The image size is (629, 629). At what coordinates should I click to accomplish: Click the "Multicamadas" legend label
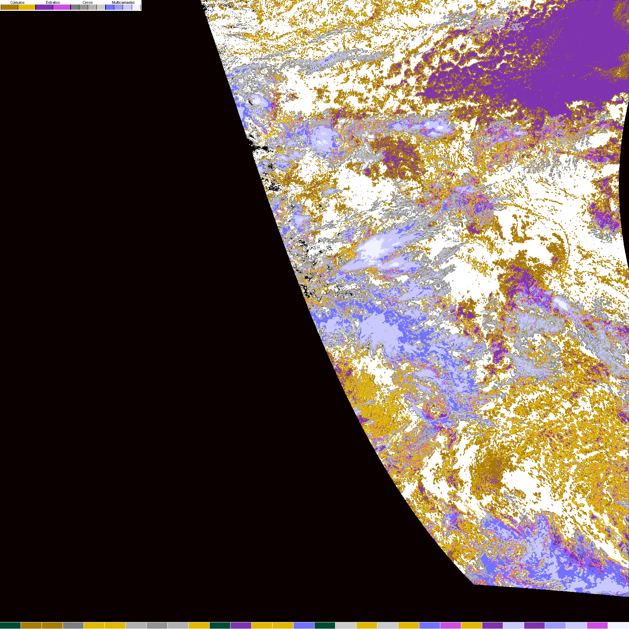[123, 2]
